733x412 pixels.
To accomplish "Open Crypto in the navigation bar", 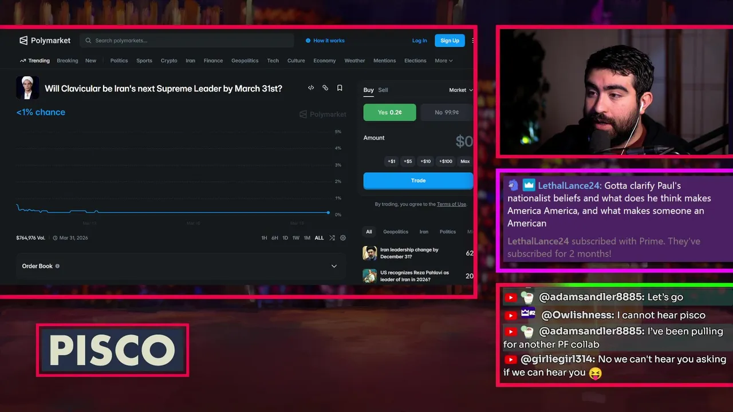I will click(x=169, y=61).
